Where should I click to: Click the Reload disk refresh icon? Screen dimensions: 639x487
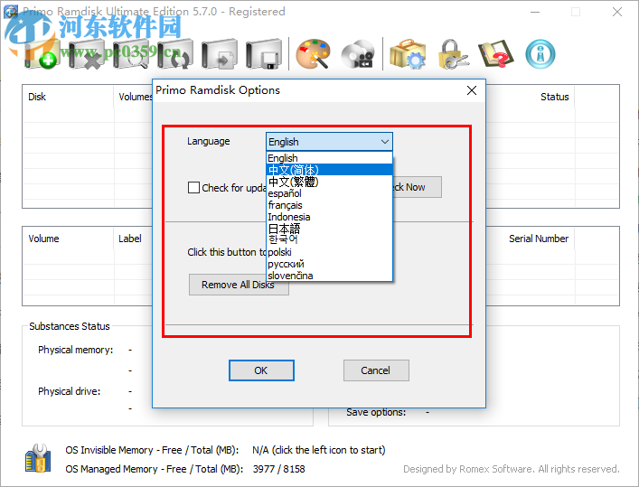tap(175, 54)
